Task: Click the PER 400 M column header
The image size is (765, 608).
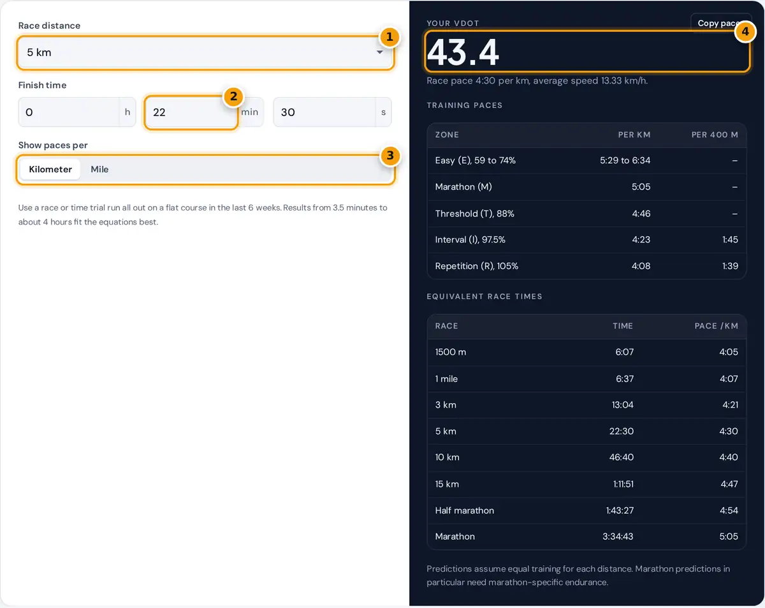Action: tap(715, 135)
